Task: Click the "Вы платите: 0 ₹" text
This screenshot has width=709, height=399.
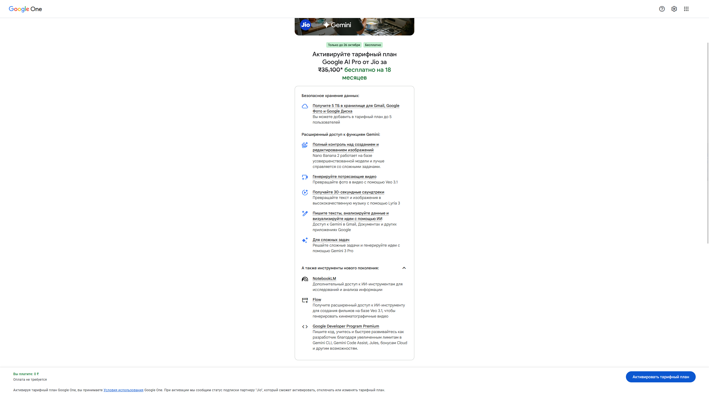Action: 26,374
